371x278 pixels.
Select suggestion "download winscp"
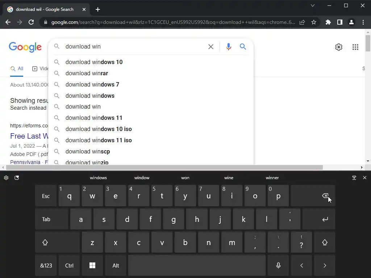151,151
